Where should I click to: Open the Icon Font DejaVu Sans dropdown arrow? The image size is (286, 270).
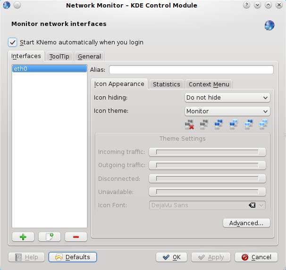pyautogui.click(x=261, y=205)
